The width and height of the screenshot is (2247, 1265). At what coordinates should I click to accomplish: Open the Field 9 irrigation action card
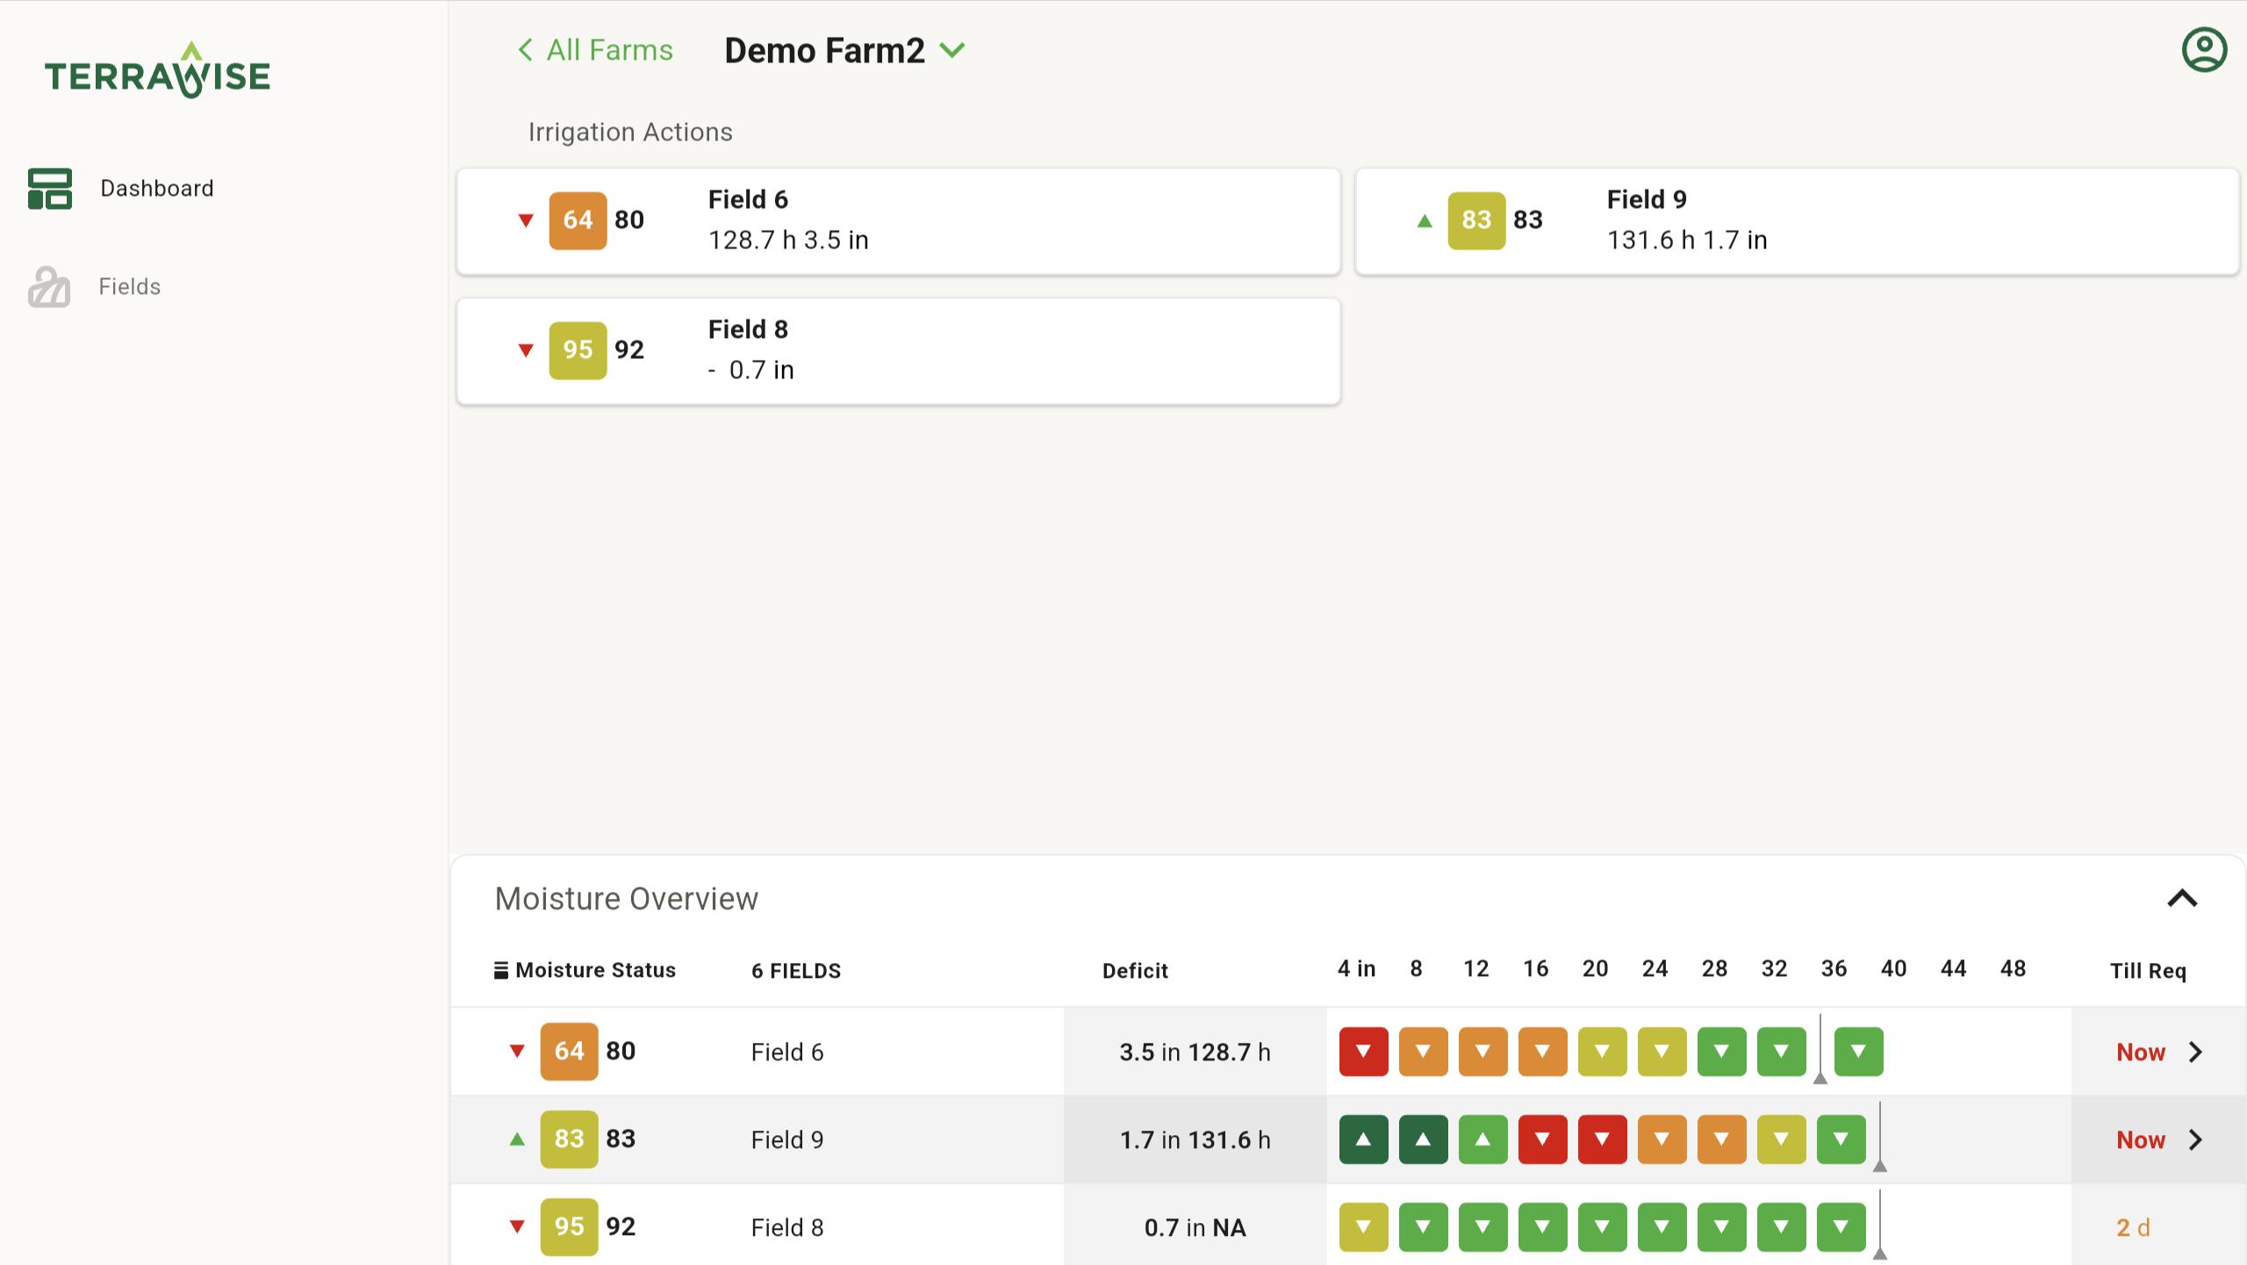pyautogui.click(x=1797, y=221)
